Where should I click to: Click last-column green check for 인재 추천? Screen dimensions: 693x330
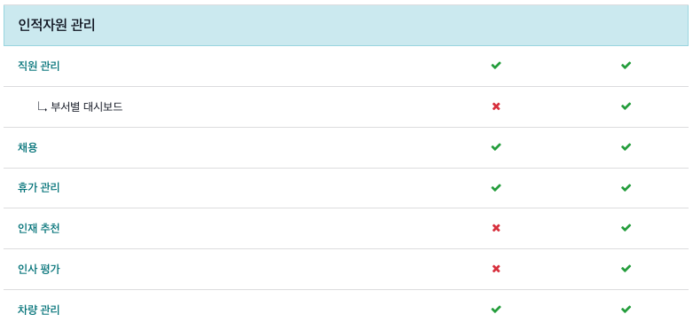[626, 227]
